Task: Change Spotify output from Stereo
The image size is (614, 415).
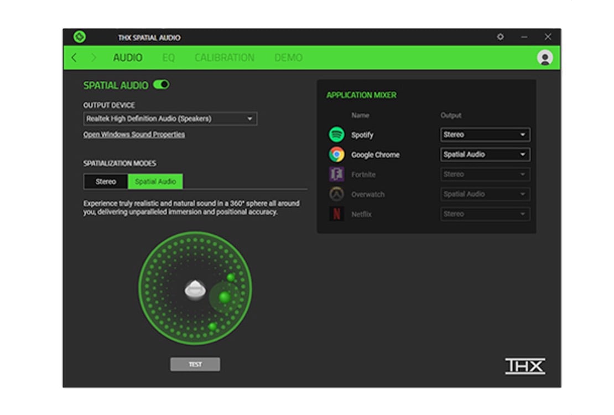Action: point(485,134)
